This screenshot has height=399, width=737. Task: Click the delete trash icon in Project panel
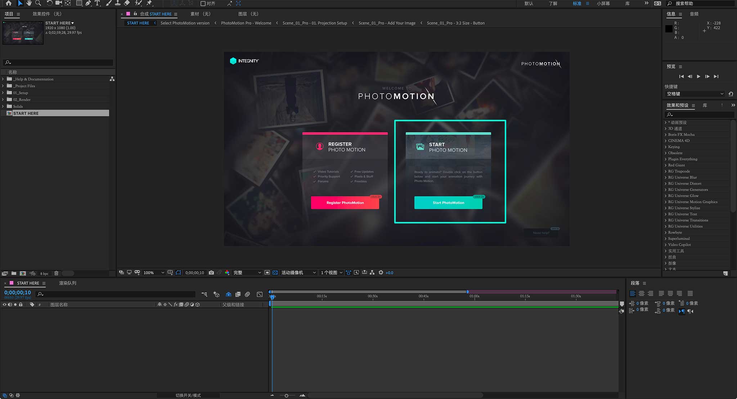click(x=56, y=273)
